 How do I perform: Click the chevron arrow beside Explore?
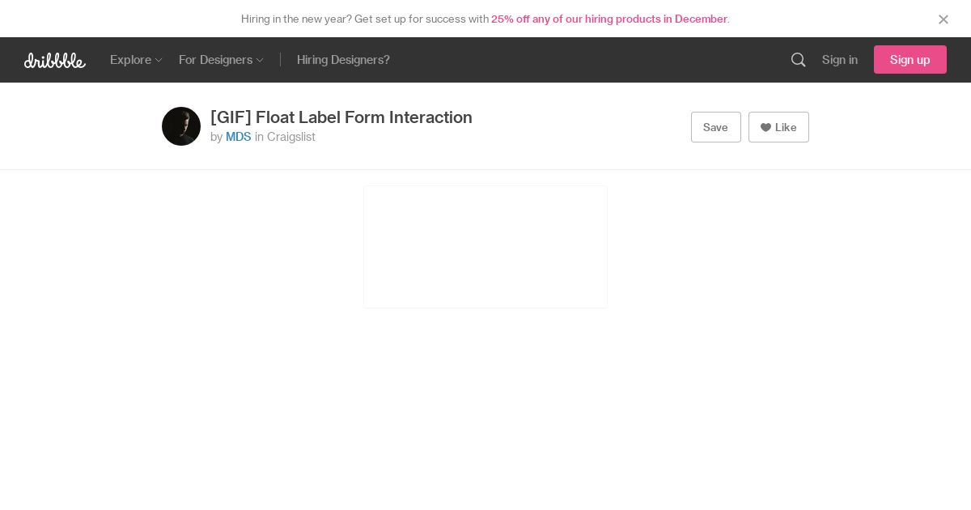click(159, 61)
